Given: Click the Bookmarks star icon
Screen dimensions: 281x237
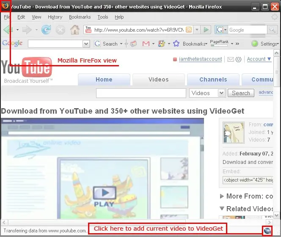Looking at the screenshot, I should (176, 44).
